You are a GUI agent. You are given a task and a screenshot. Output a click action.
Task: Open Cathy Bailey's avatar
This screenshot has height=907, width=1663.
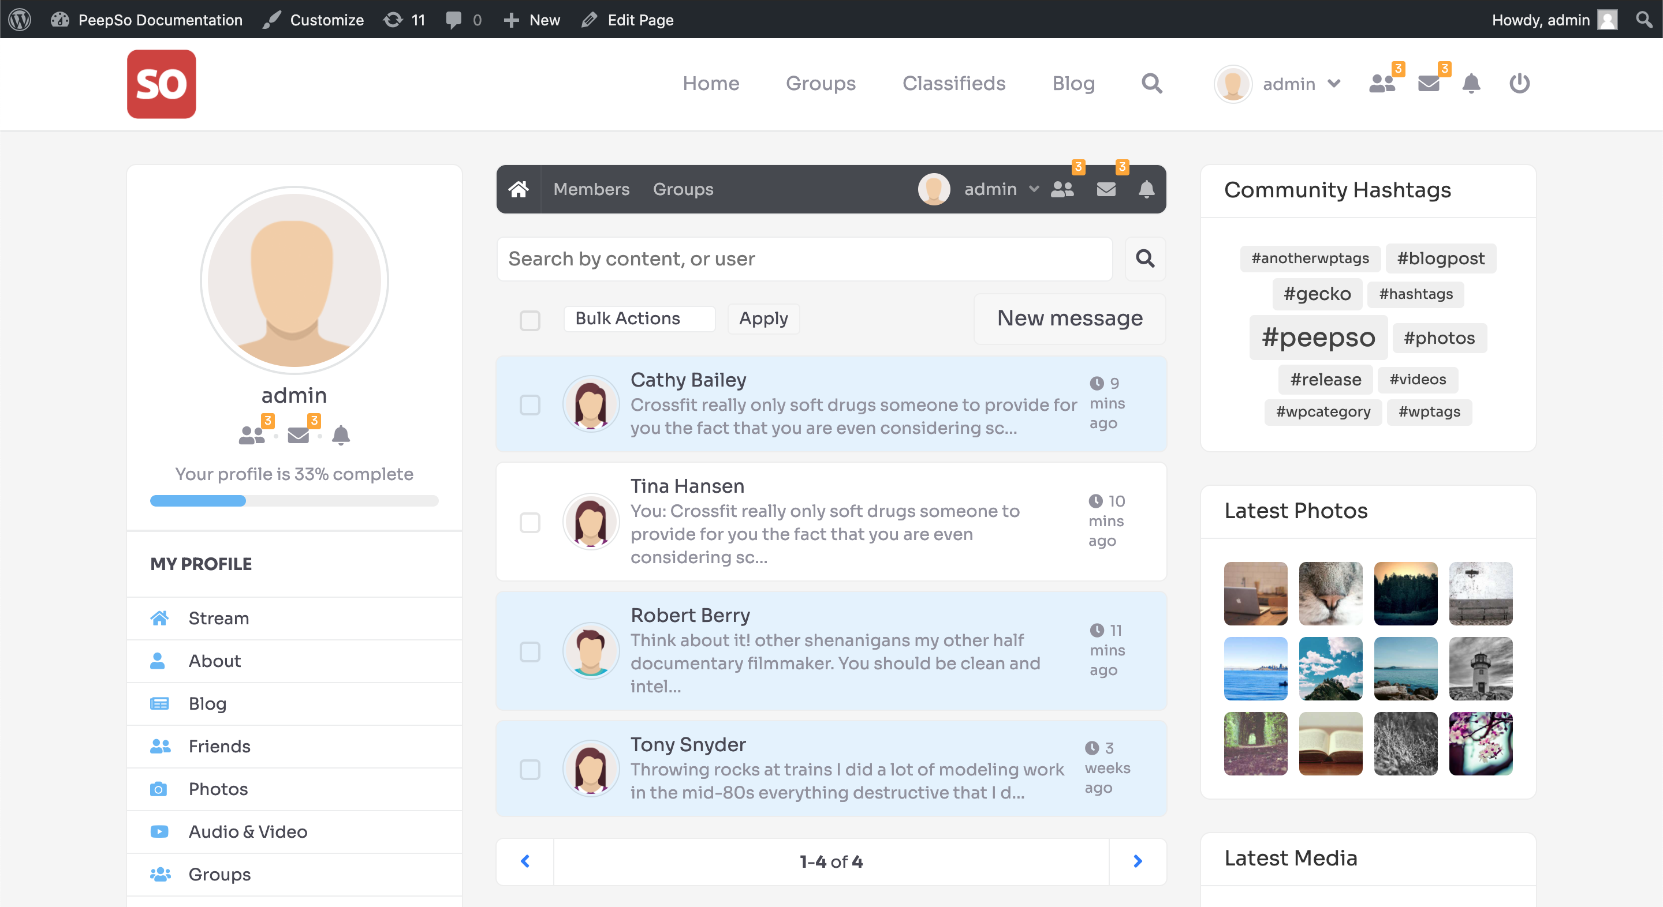point(590,404)
